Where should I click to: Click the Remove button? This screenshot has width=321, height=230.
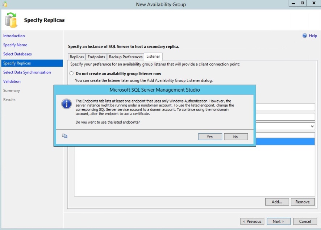click(x=303, y=202)
